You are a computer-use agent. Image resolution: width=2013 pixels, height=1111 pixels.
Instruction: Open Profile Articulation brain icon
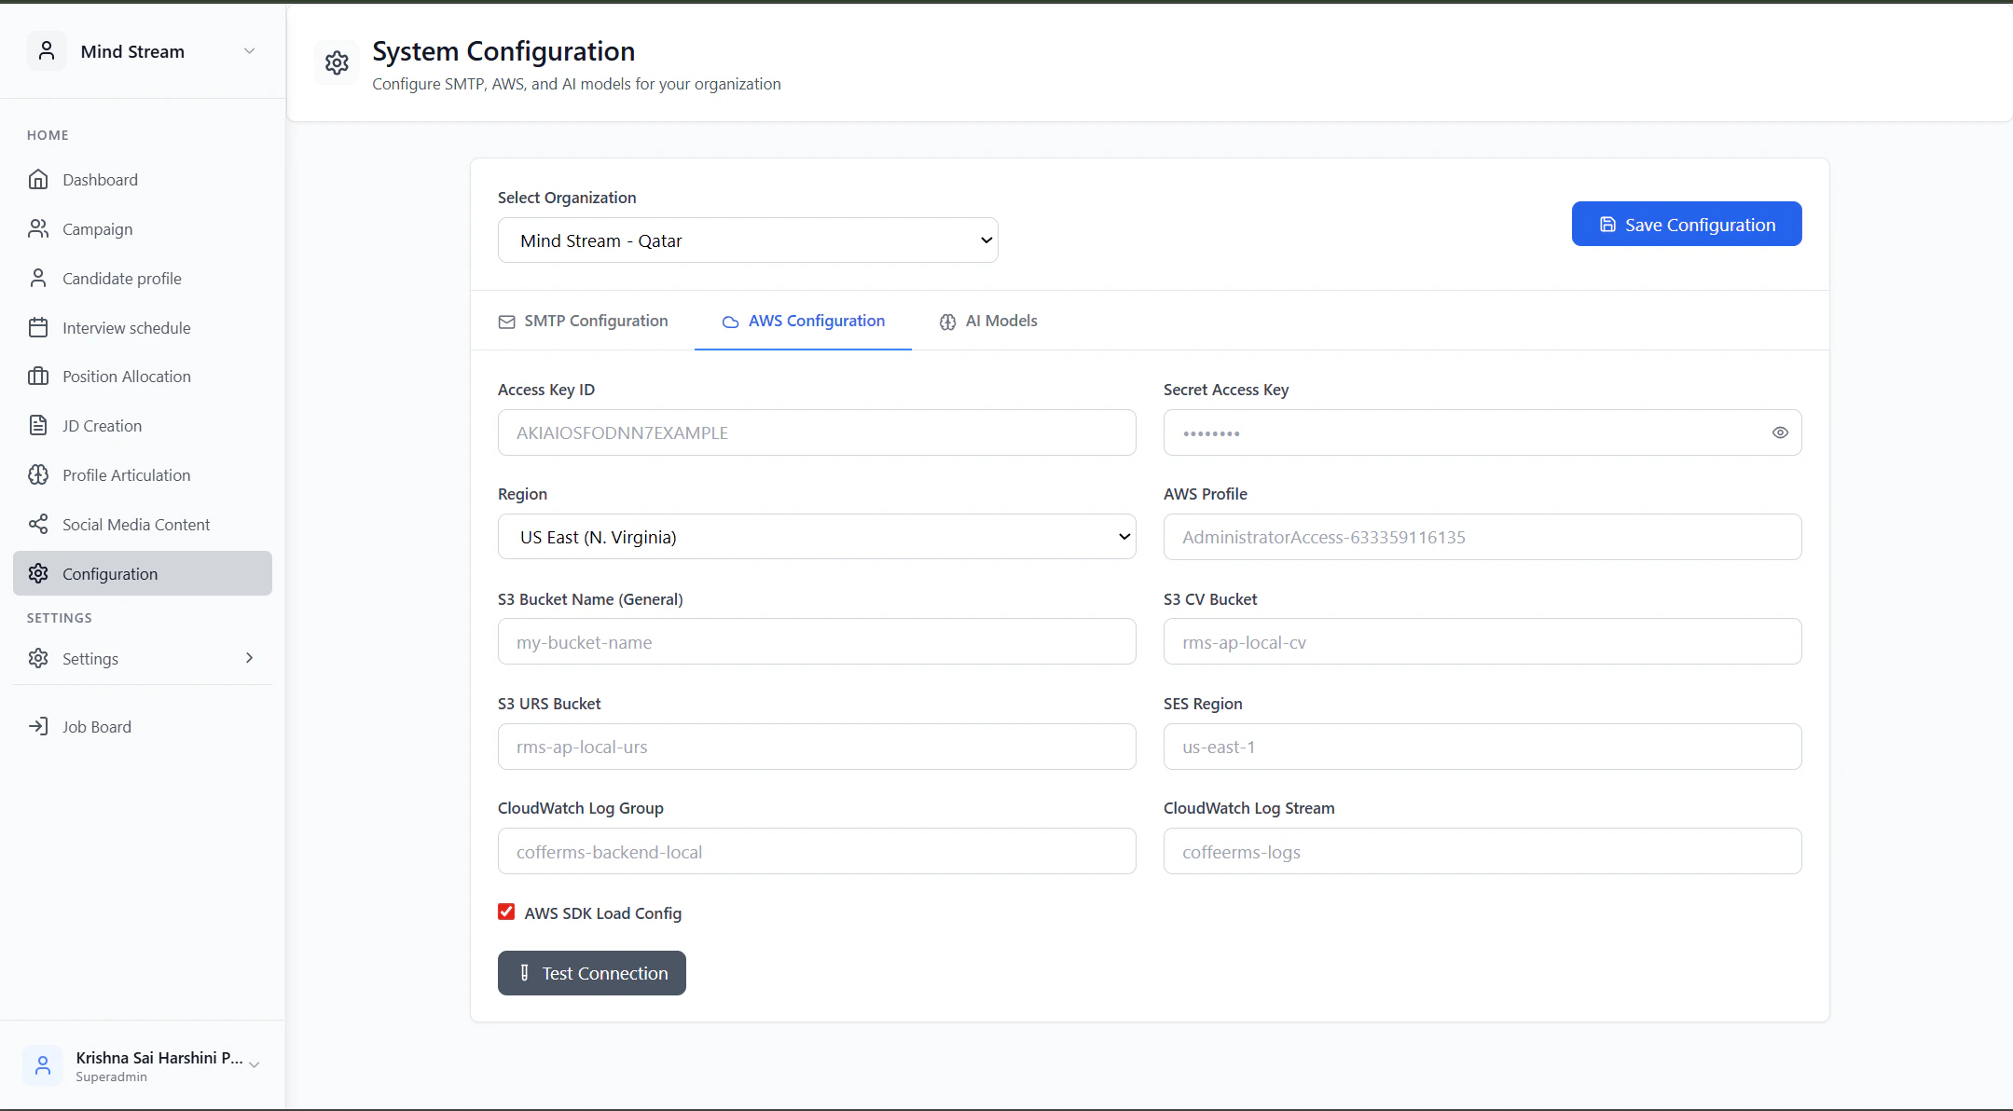pos(38,475)
